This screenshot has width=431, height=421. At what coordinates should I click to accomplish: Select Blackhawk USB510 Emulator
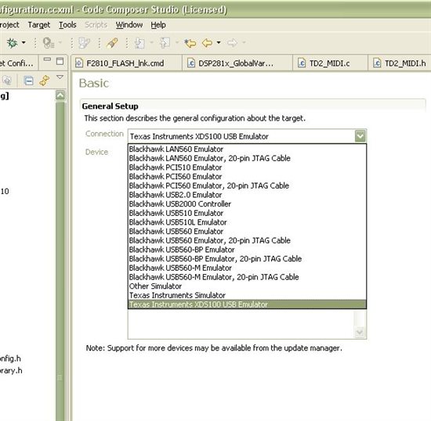pos(247,213)
